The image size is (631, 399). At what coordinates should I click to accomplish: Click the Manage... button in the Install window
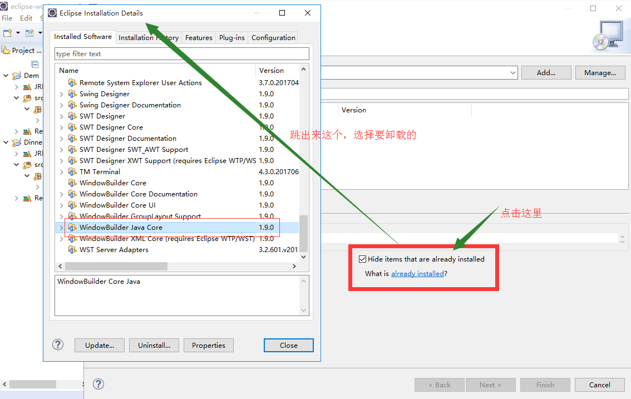coord(600,73)
